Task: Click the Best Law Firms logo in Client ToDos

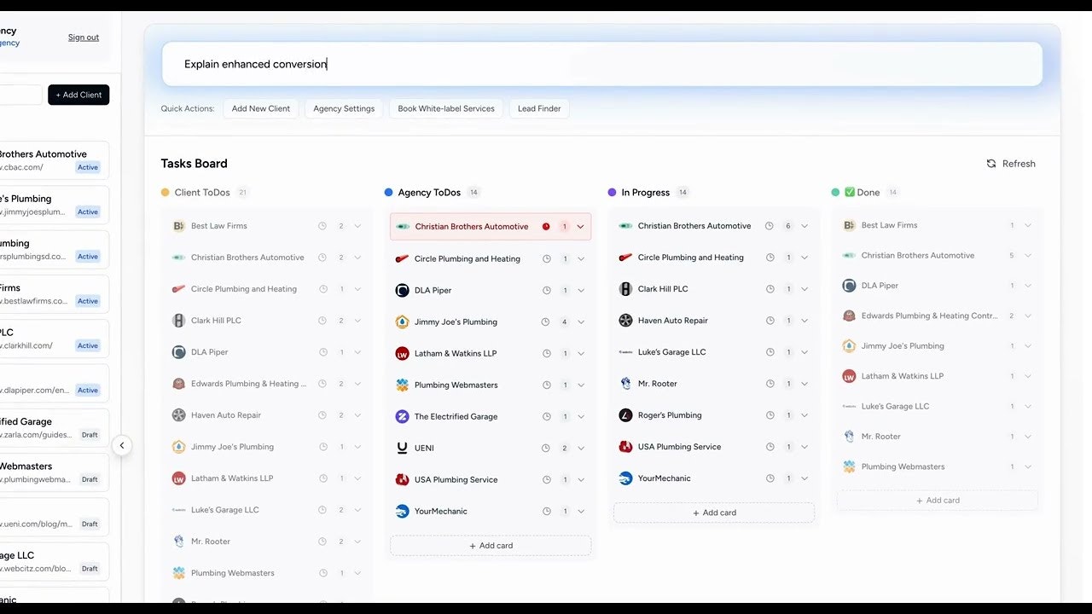Action: [x=179, y=226]
